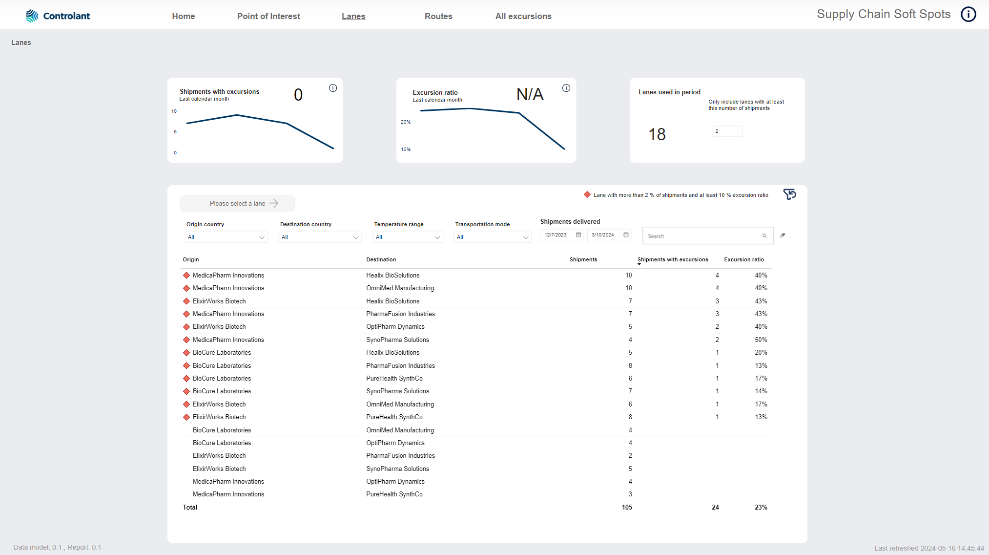
Task: Click red diamond for MedicaPharm to Healix BioSolutions
Action: pyautogui.click(x=186, y=276)
